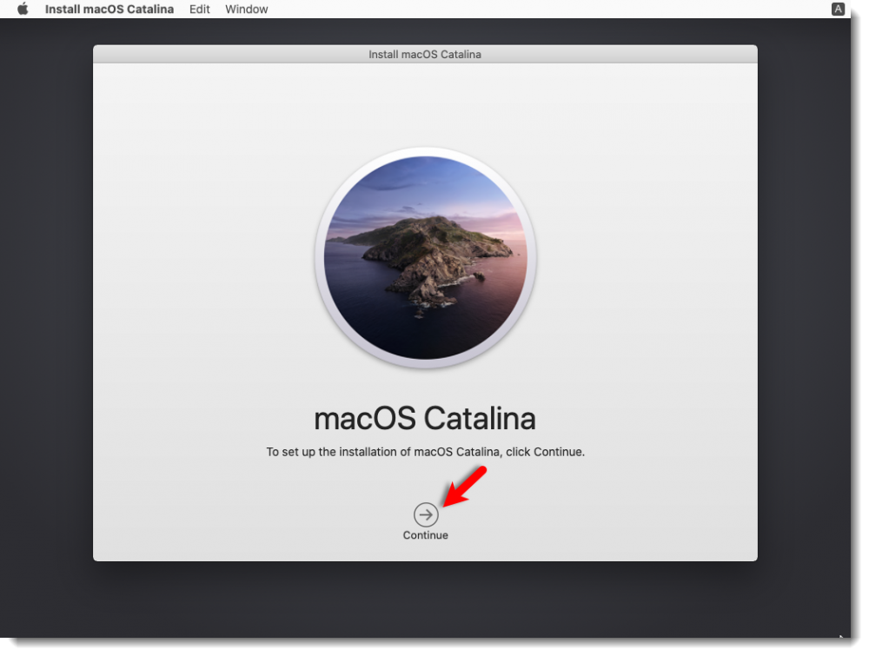Click the Catalina island image
The image size is (869, 656).
(x=425, y=258)
